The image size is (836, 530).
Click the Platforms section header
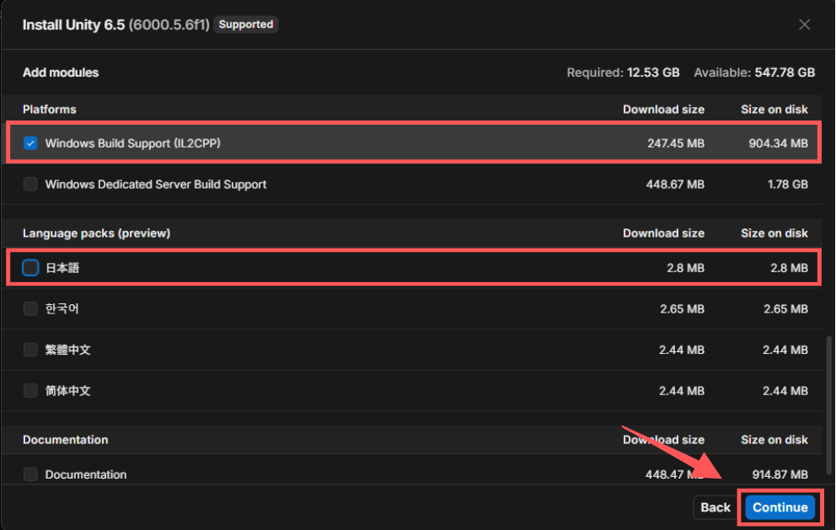click(x=49, y=110)
